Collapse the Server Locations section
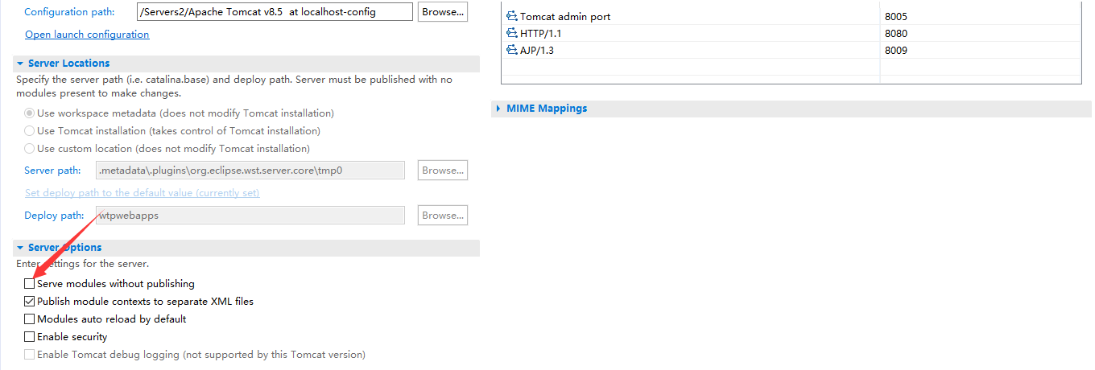This screenshot has height=370, width=1095. tap(20, 64)
